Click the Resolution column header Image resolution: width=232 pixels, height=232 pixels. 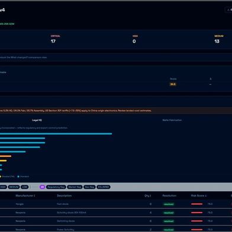click(169, 196)
